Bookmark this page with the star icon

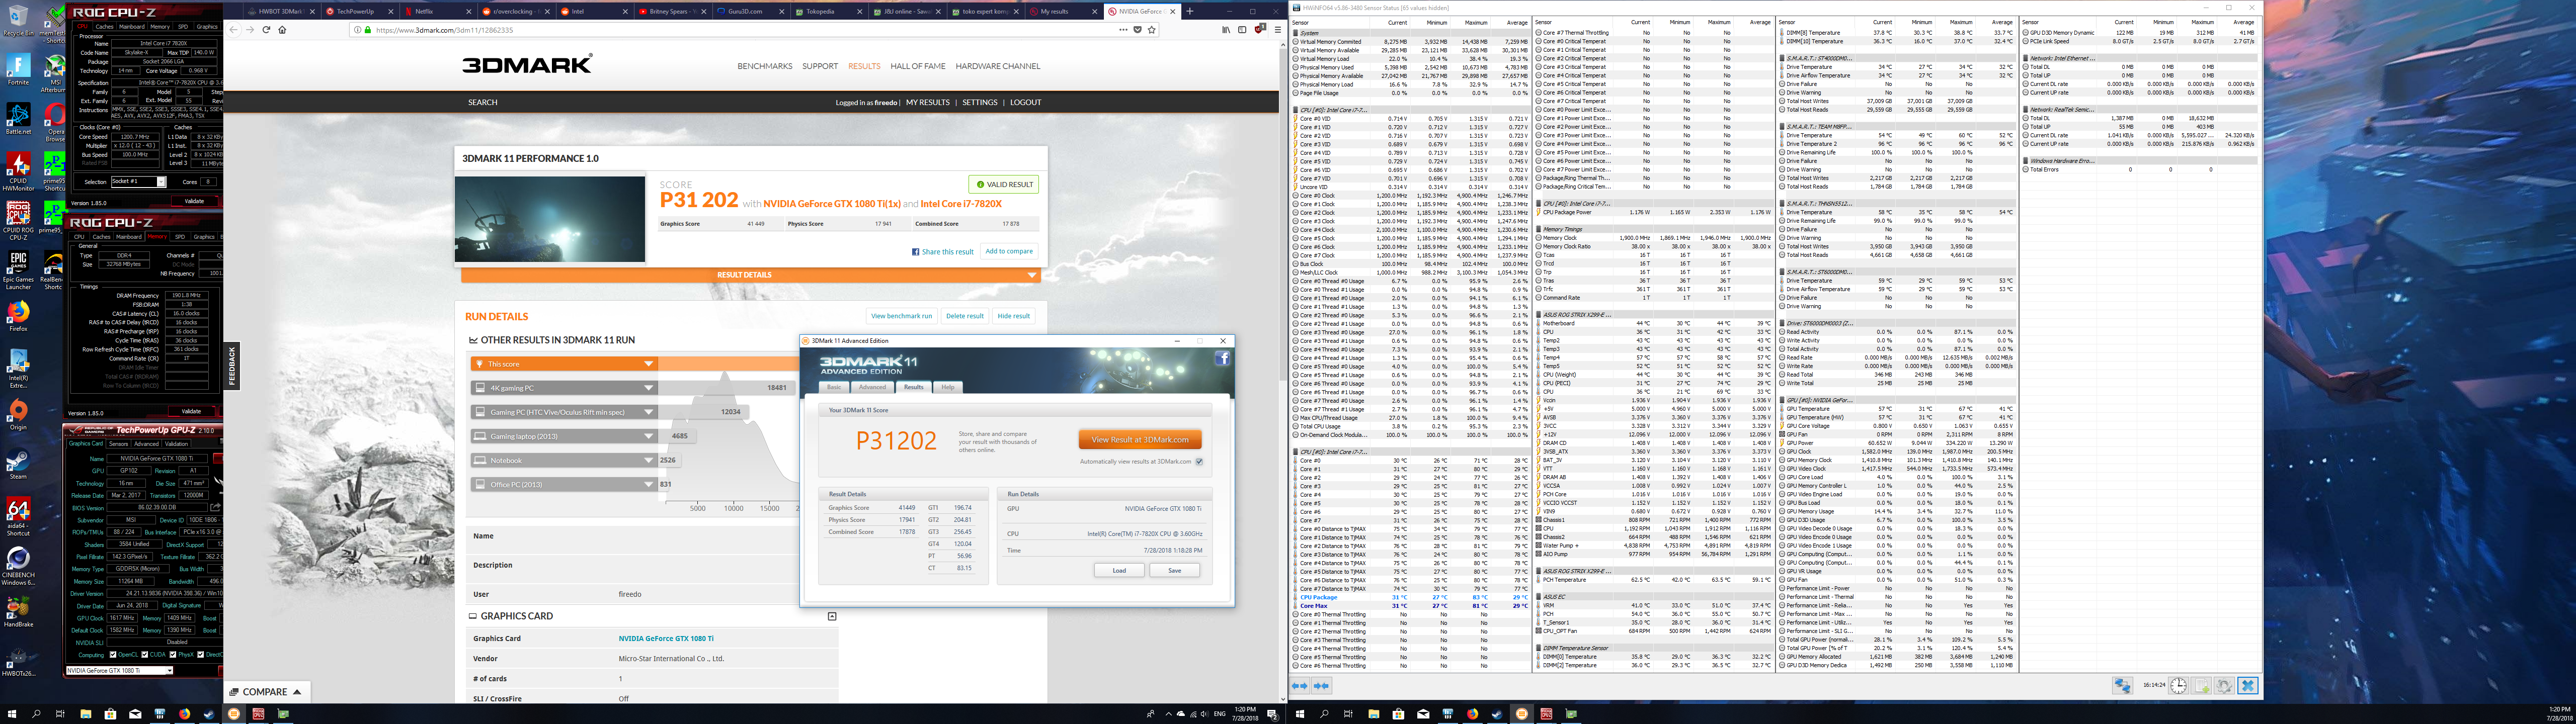click(1151, 30)
